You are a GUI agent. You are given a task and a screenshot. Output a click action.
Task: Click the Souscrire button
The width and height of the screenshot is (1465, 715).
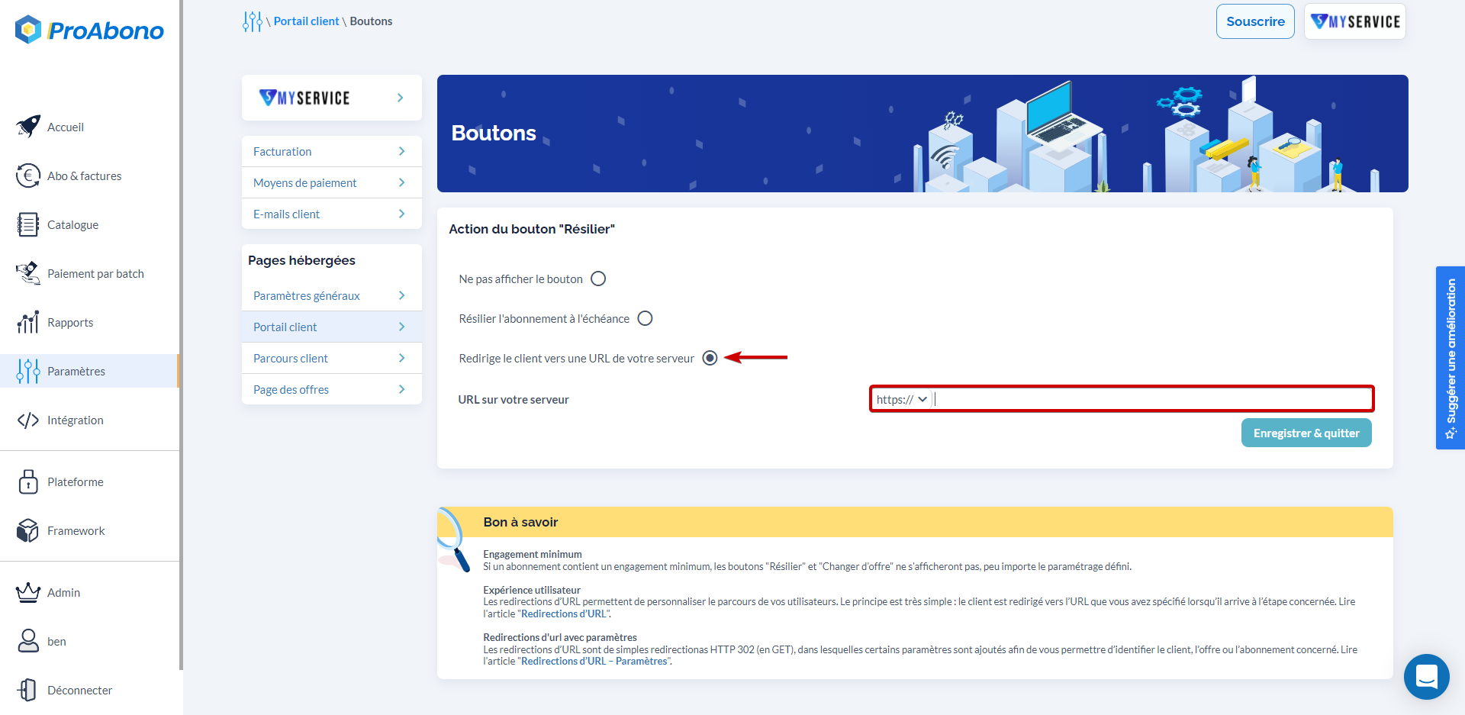pyautogui.click(x=1255, y=21)
